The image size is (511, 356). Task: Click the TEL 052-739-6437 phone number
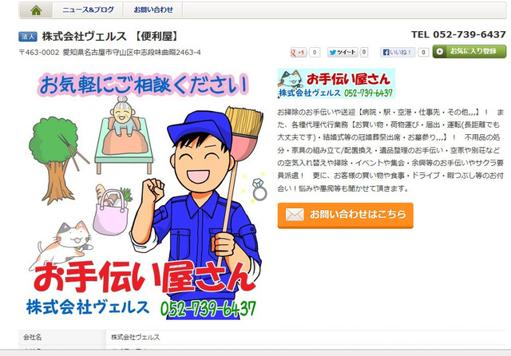tap(458, 34)
